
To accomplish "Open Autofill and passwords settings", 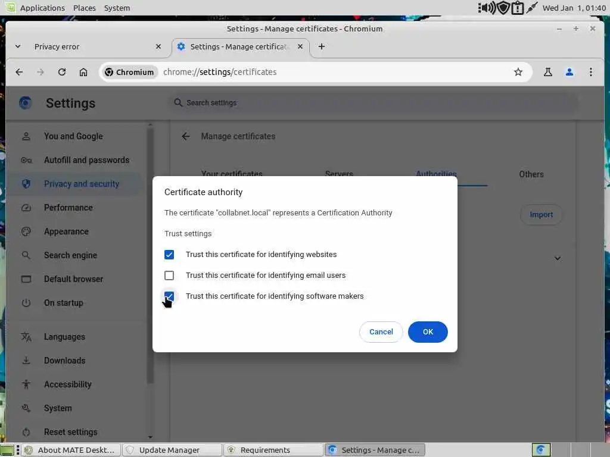I will coord(86,160).
